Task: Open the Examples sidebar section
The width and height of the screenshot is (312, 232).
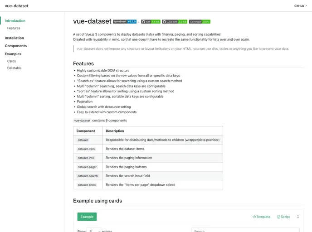Action: point(13,54)
